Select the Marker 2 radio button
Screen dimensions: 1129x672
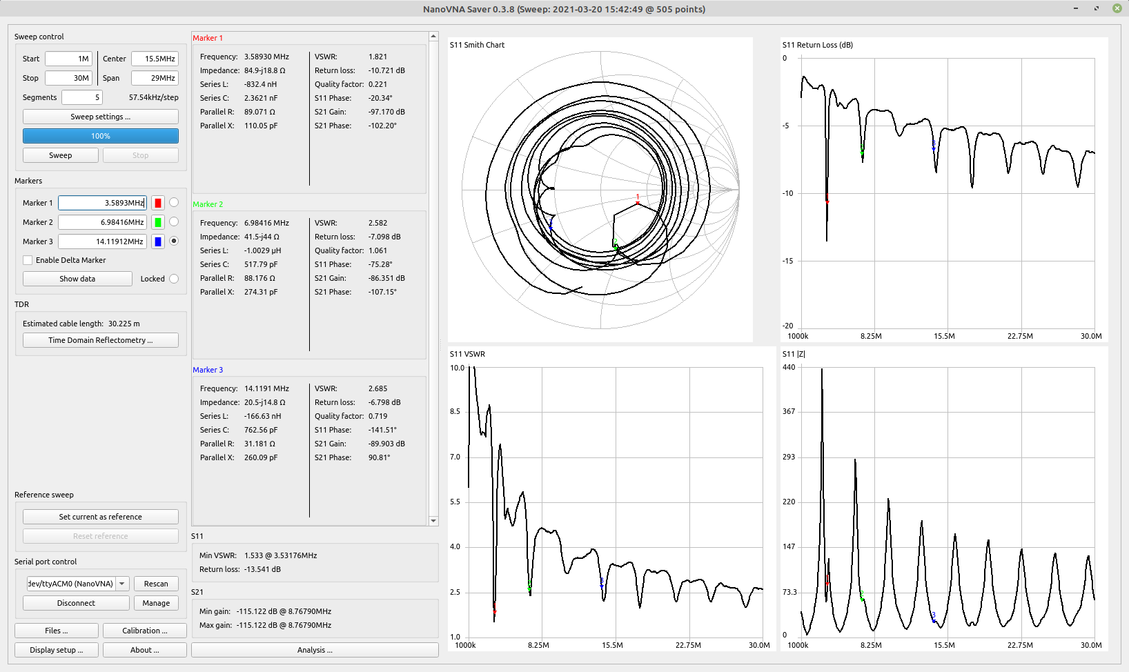tap(174, 222)
